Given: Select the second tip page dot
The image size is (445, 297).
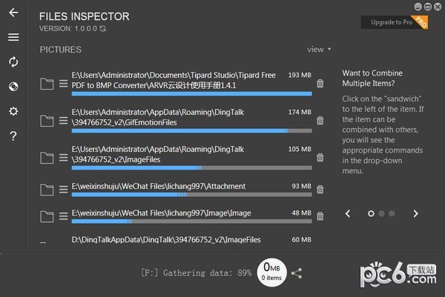Looking at the screenshot, I should (382, 213).
